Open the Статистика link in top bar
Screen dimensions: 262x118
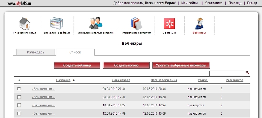click(x=214, y=3)
